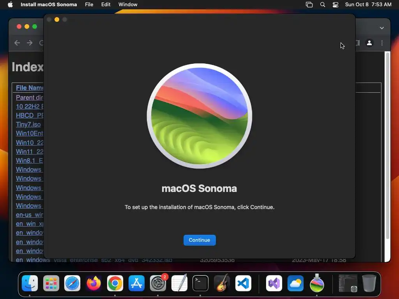Go forward in the browser window
Image resolution: width=399 pixels, height=299 pixels.
tap(30, 43)
